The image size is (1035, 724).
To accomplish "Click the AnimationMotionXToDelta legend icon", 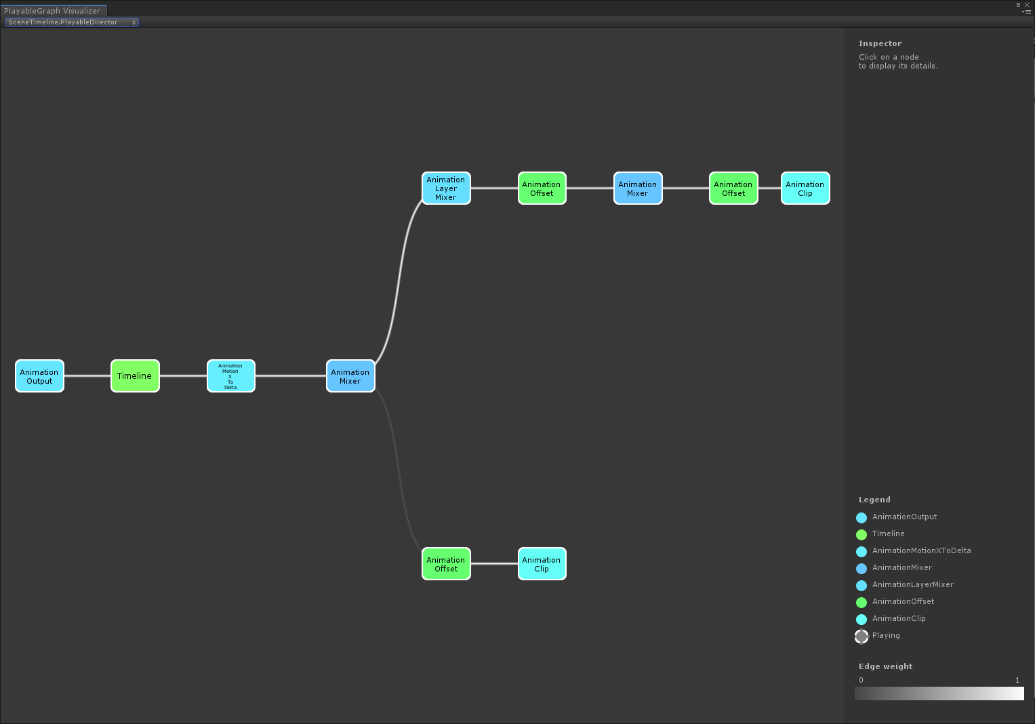I will point(861,551).
